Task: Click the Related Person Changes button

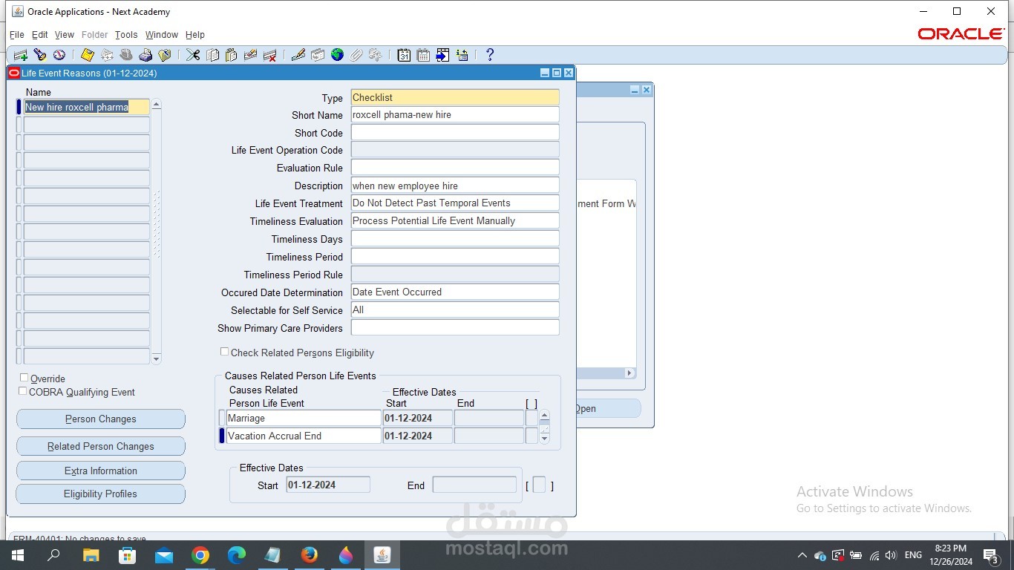Action: (101, 447)
